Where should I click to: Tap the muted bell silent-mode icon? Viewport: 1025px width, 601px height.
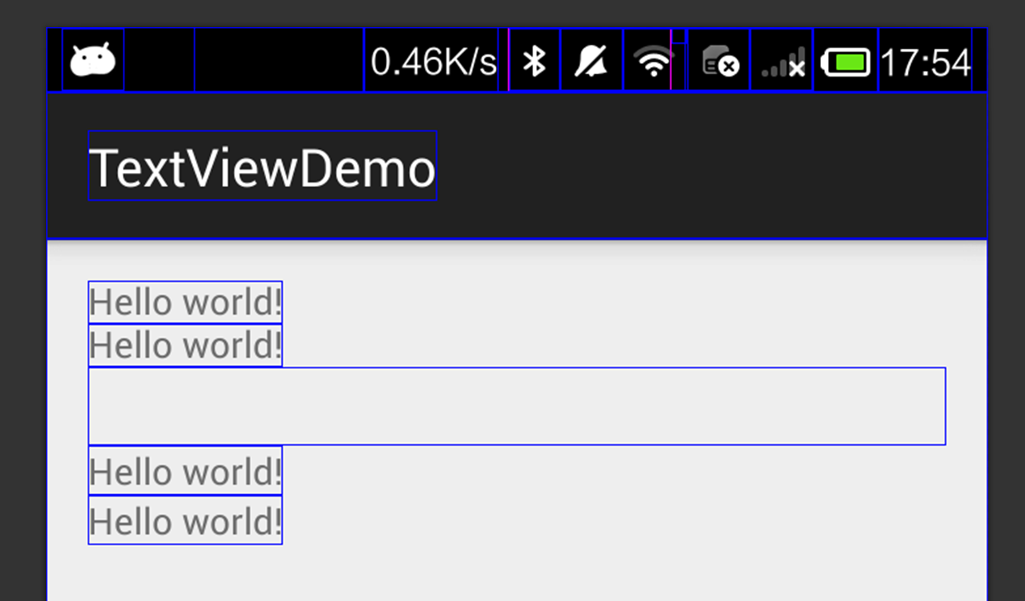click(591, 61)
